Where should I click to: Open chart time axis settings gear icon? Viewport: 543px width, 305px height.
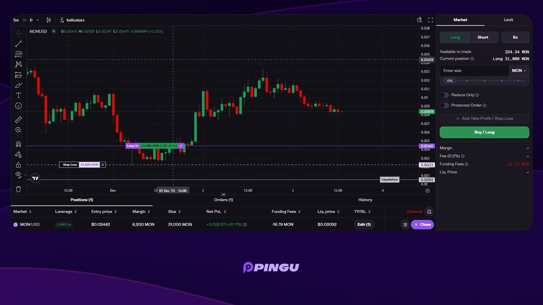[x=428, y=191]
